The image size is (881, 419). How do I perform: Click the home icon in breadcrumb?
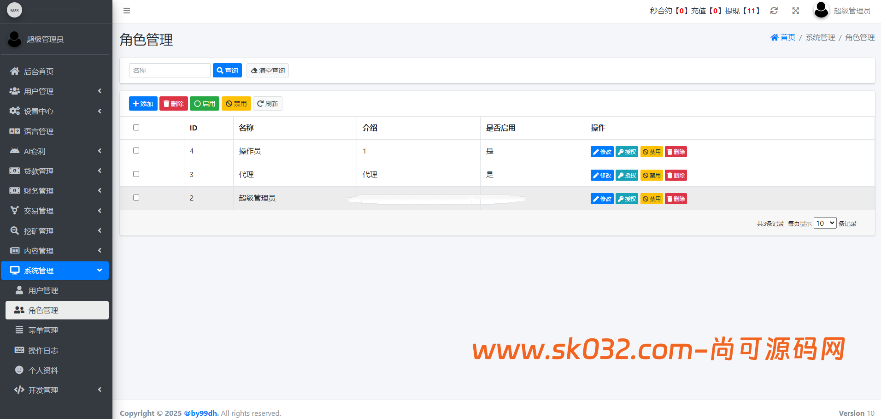coord(775,37)
